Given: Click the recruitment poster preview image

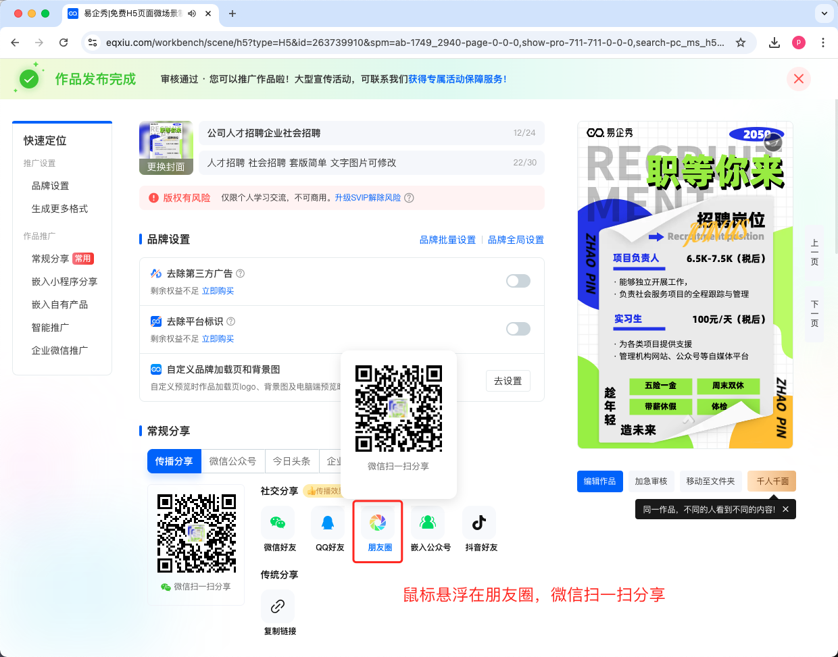Looking at the screenshot, I should click(685, 285).
